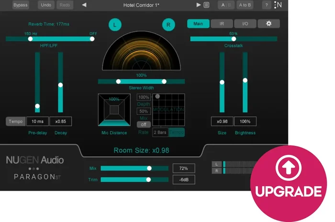
Task: Click the -6dB trim value field
Action: [x=184, y=179]
